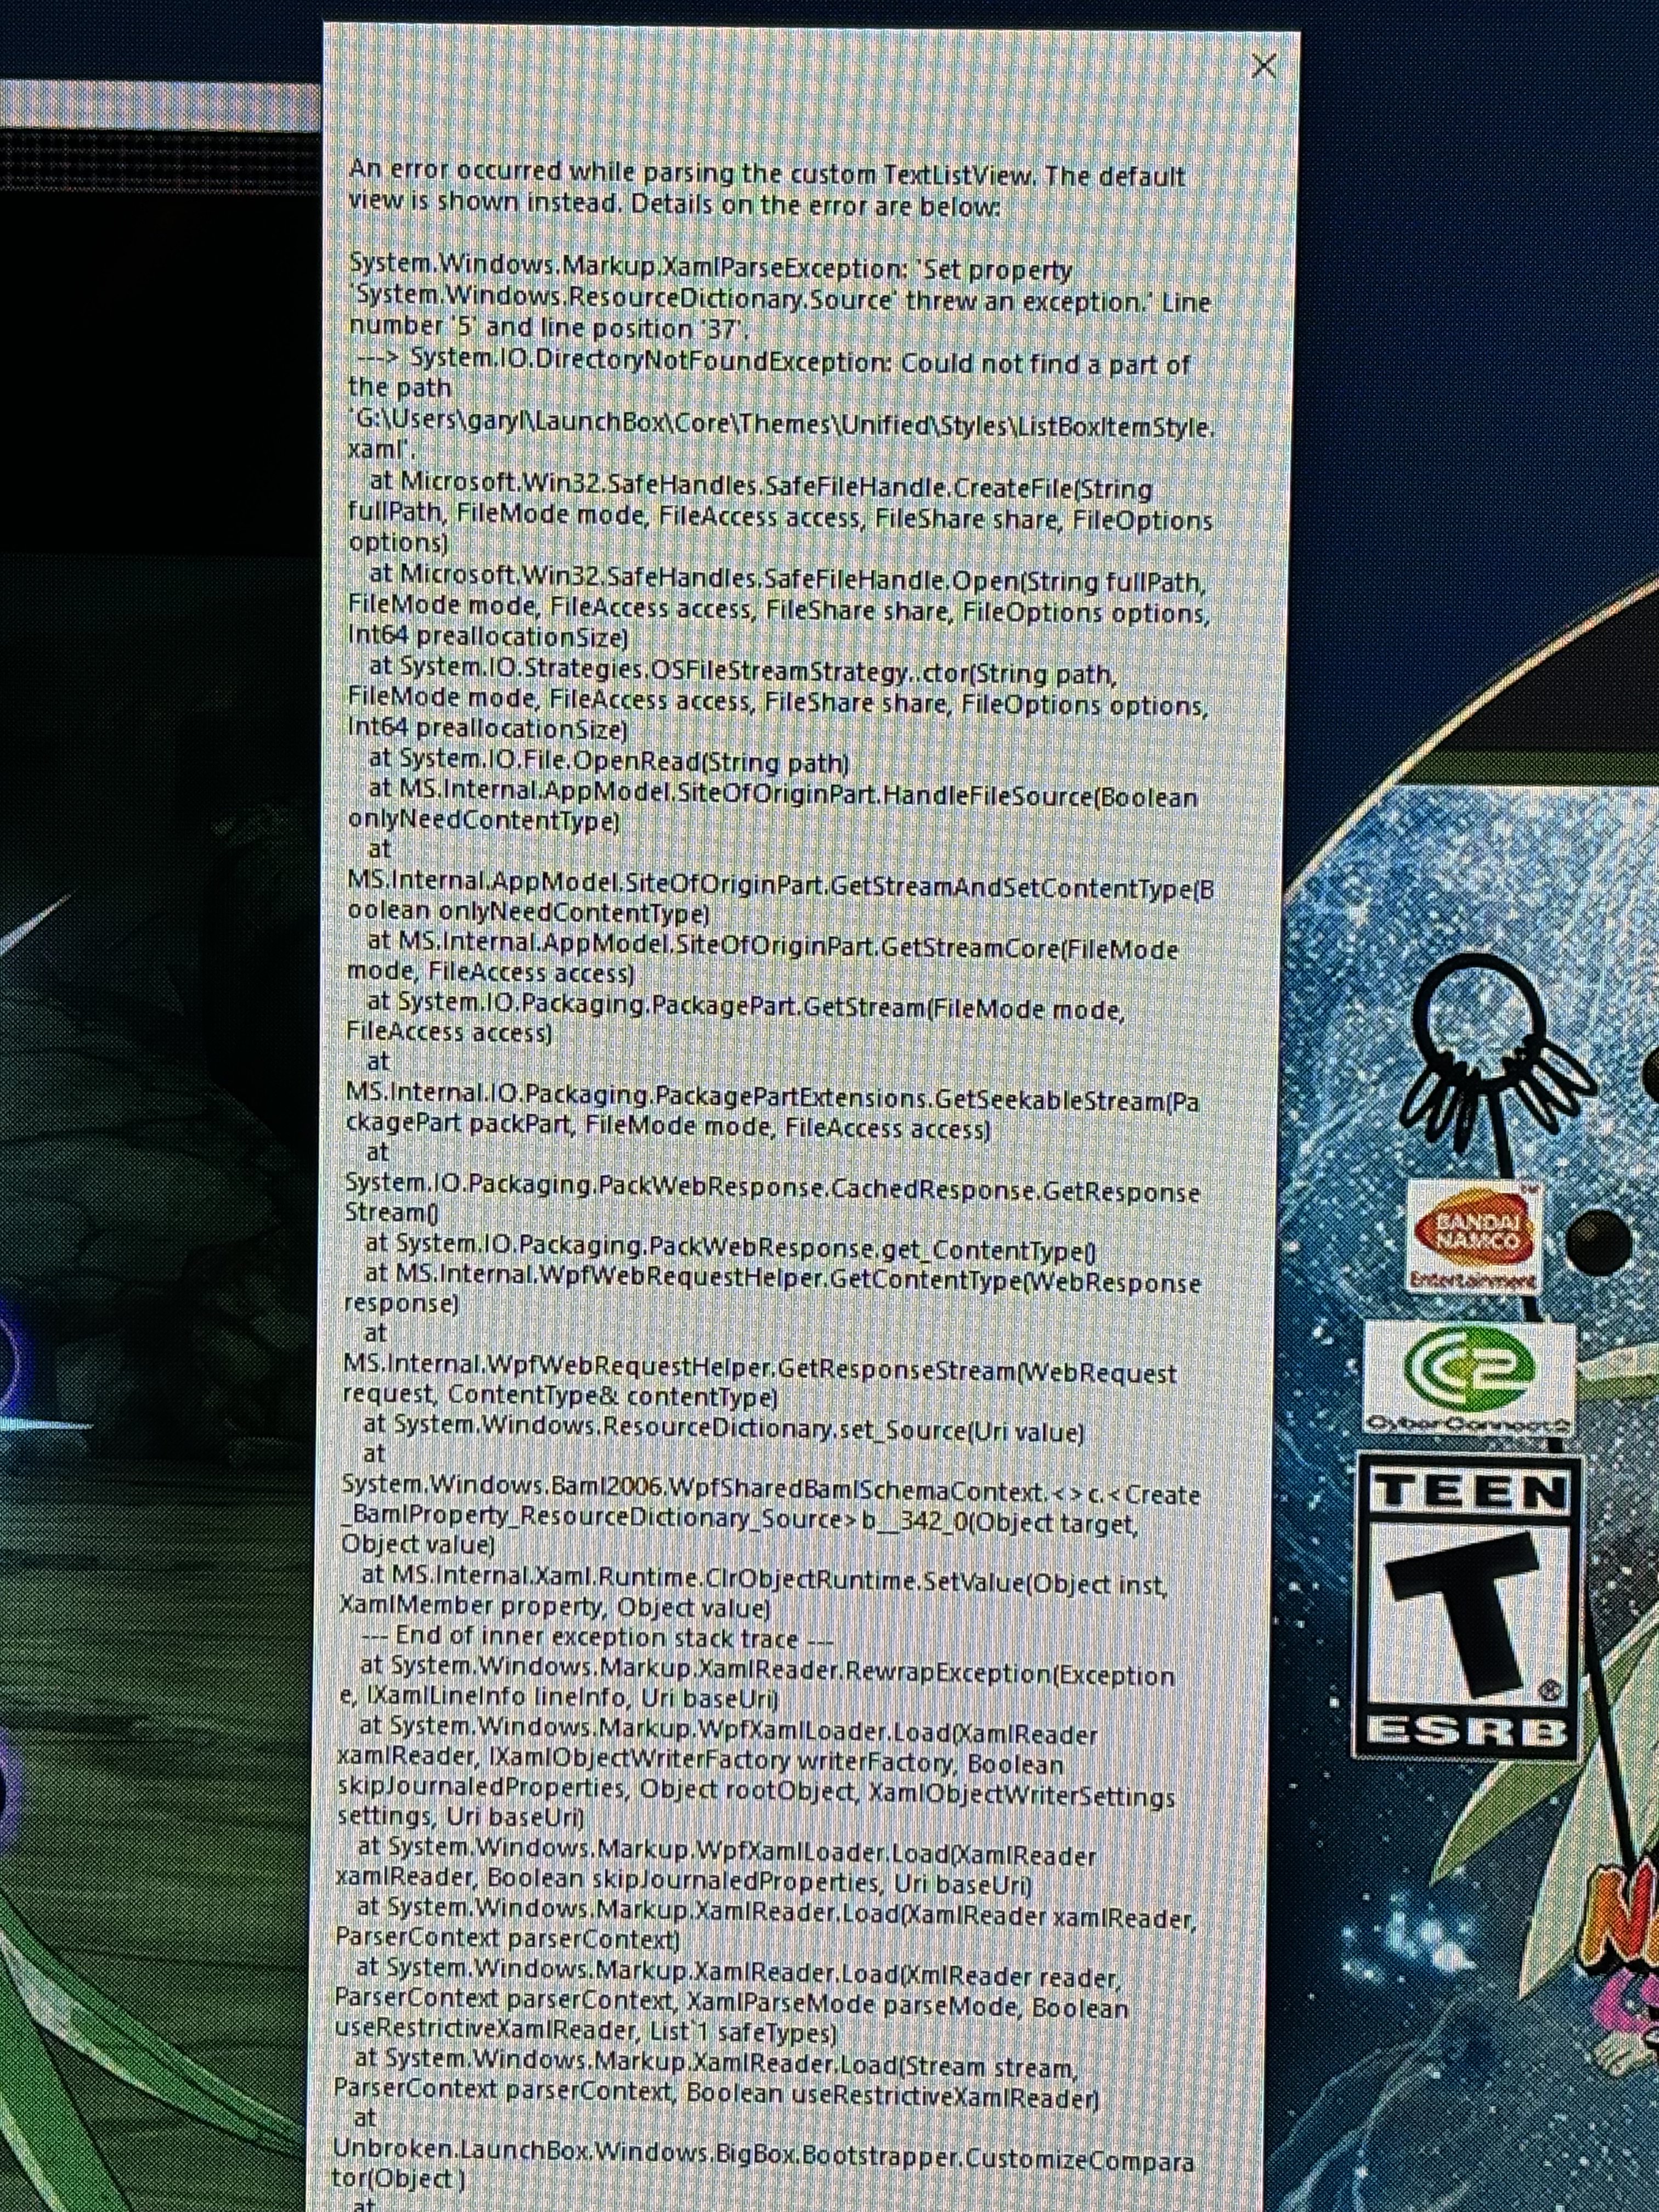Click the "PackagePart.GetStream(FileMode mode," line
Screen dimensions: 1659x2212
(746, 1006)
